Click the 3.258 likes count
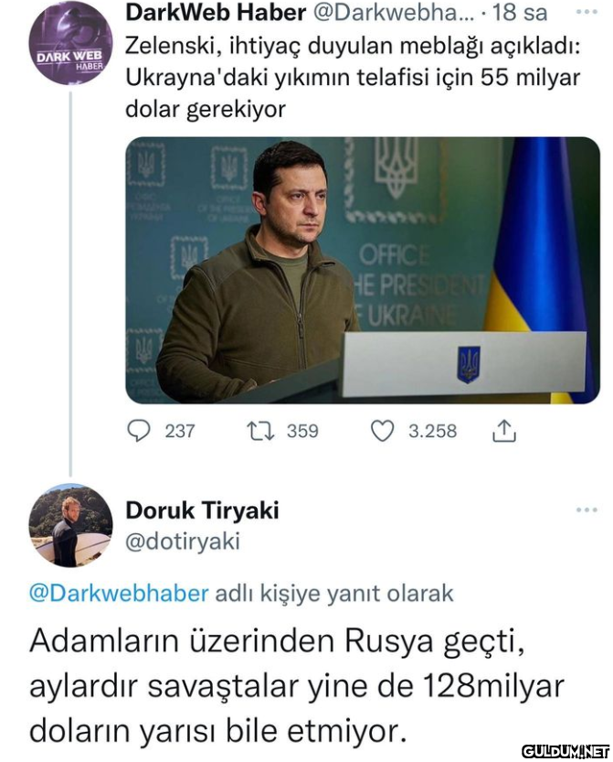 click(x=431, y=431)
